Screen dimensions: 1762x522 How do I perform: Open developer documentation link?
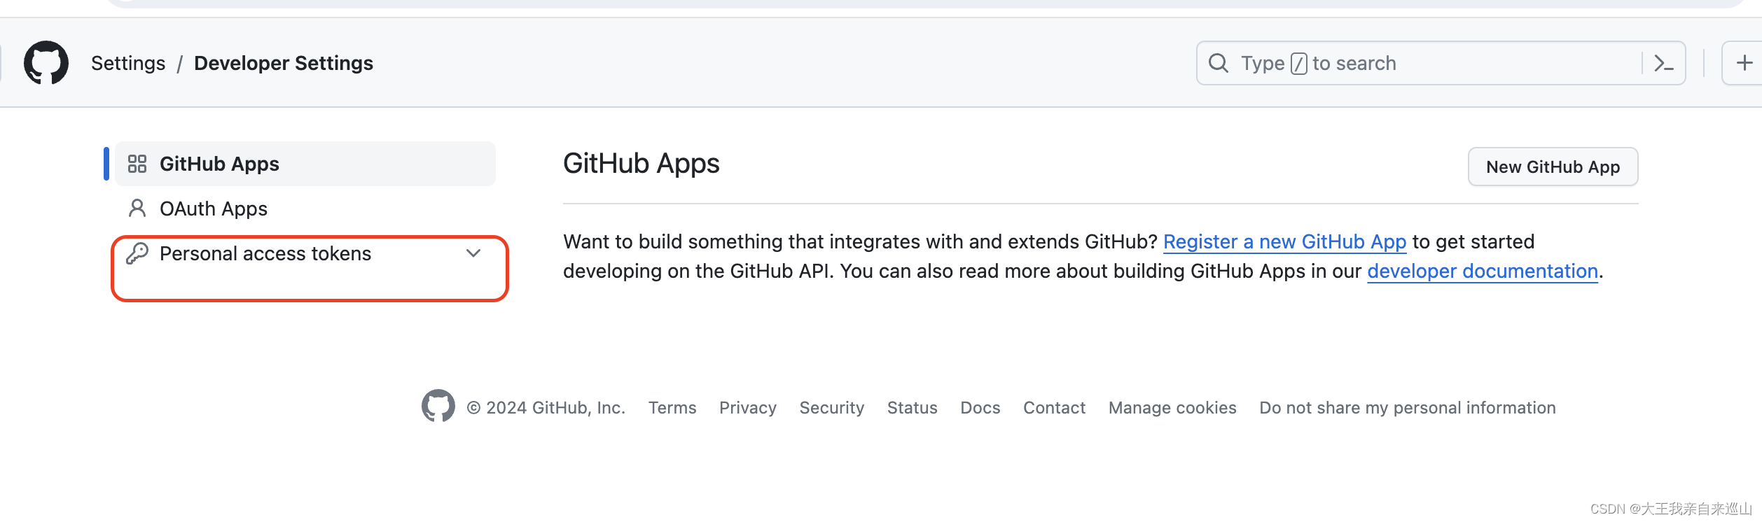point(1483,271)
